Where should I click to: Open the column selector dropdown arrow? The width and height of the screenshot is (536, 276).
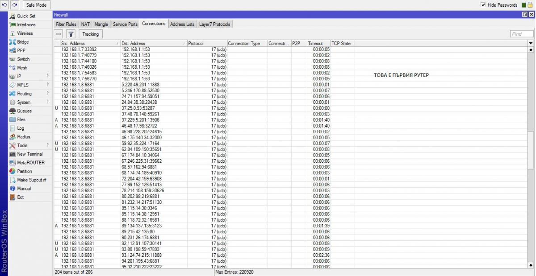[x=531, y=43]
